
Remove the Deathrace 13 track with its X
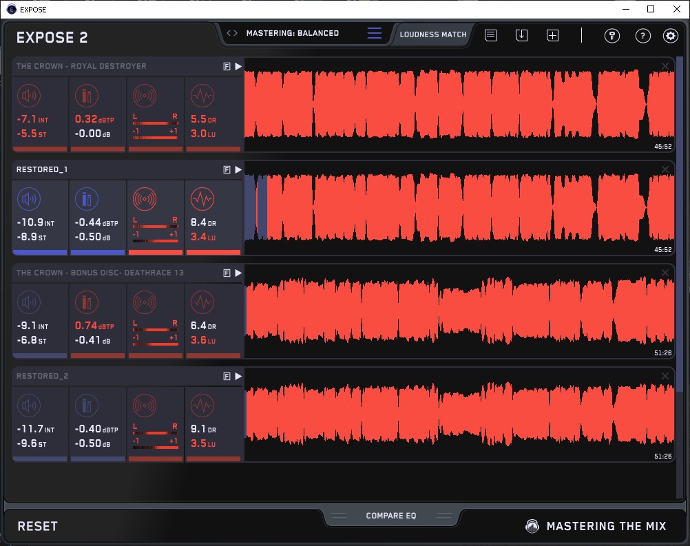tap(665, 273)
